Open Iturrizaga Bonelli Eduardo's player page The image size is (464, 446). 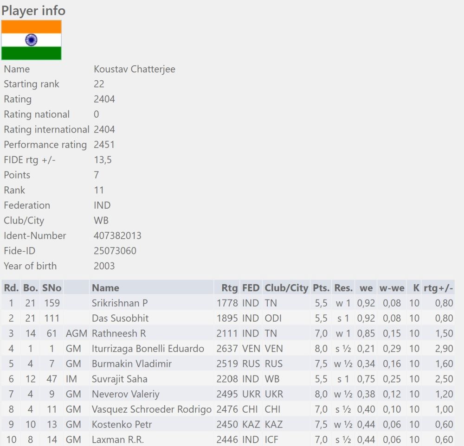(148, 349)
